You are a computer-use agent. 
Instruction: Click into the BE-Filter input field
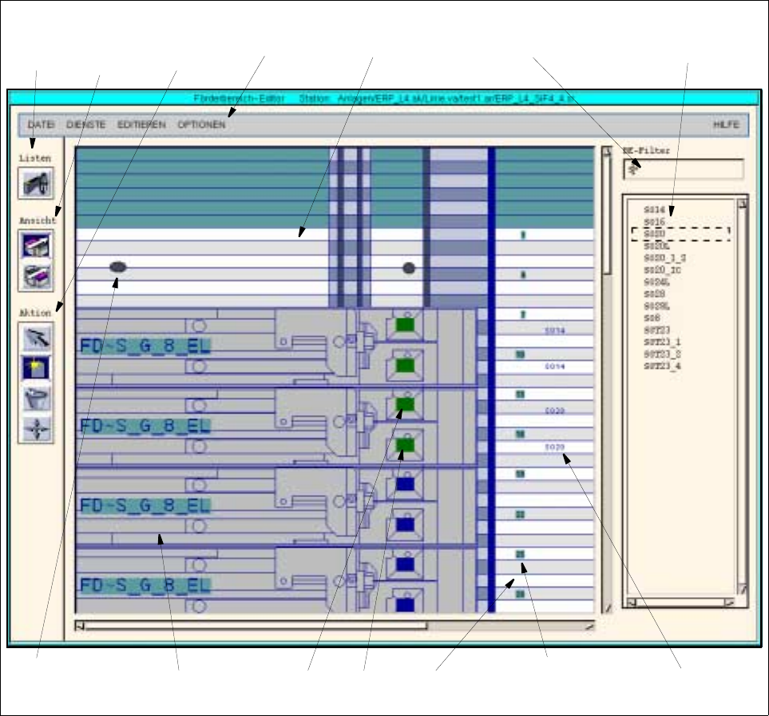684,169
